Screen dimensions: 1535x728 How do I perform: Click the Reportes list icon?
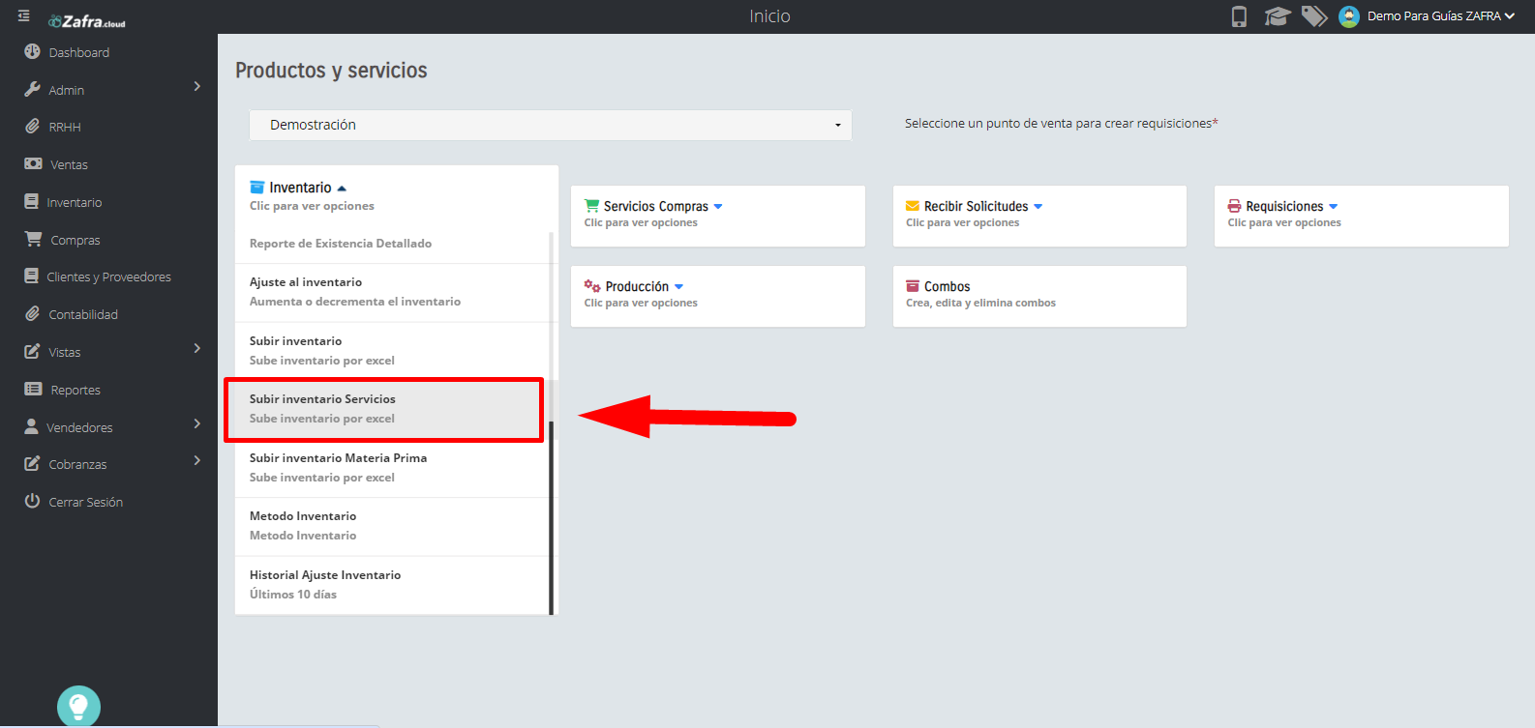(x=33, y=389)
